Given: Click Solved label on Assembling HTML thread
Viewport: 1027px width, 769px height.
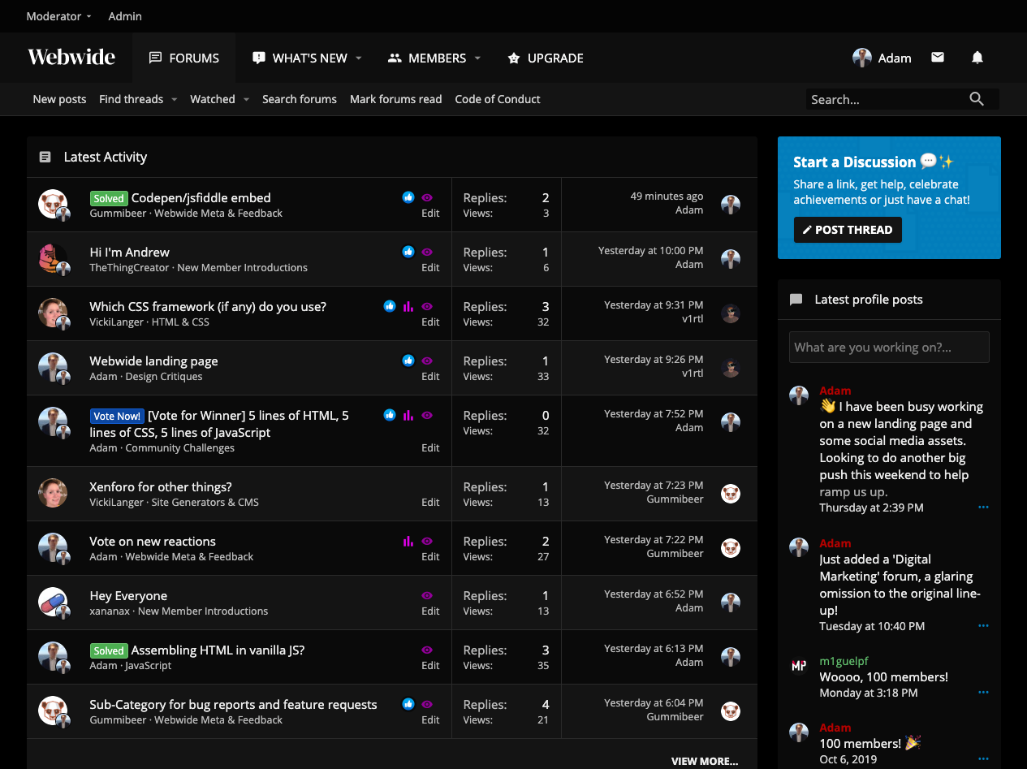Looking at the screenshot, I should click(109, 650).
